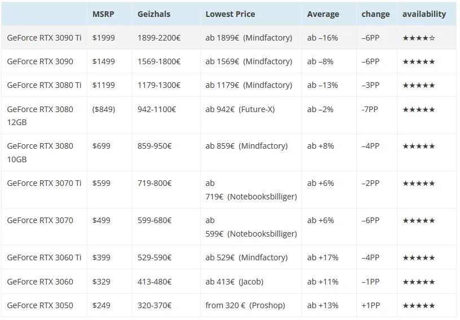This screenshot has width=460, height=320.
Task: Select the Geizhals column header
Action: point(154,14)
